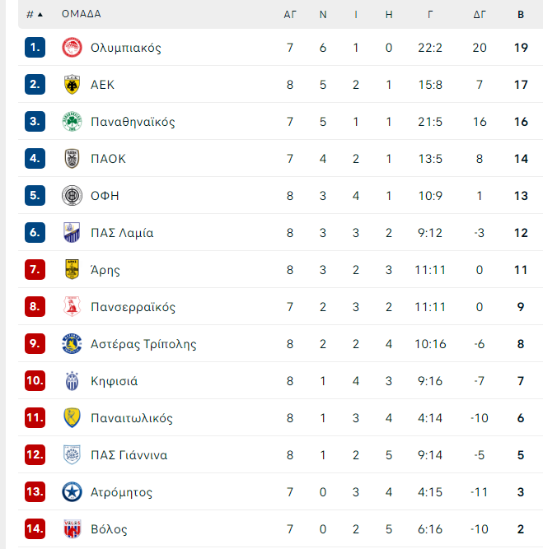Sort table by the # position arrow

click(x=35, y=14)
